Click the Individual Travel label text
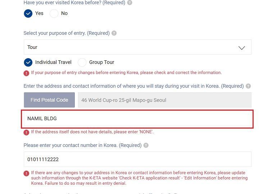The height and width of the screenshot is (194, 259). click(53, 62)
